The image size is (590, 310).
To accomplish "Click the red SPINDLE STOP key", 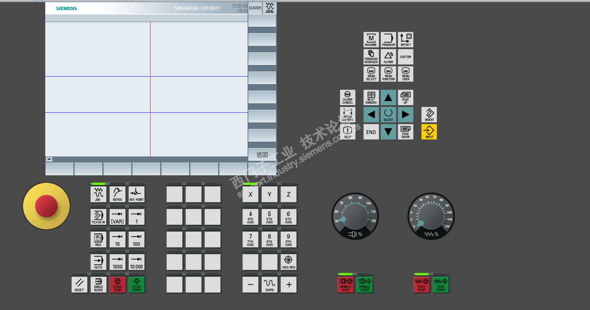I will (346, 285).
